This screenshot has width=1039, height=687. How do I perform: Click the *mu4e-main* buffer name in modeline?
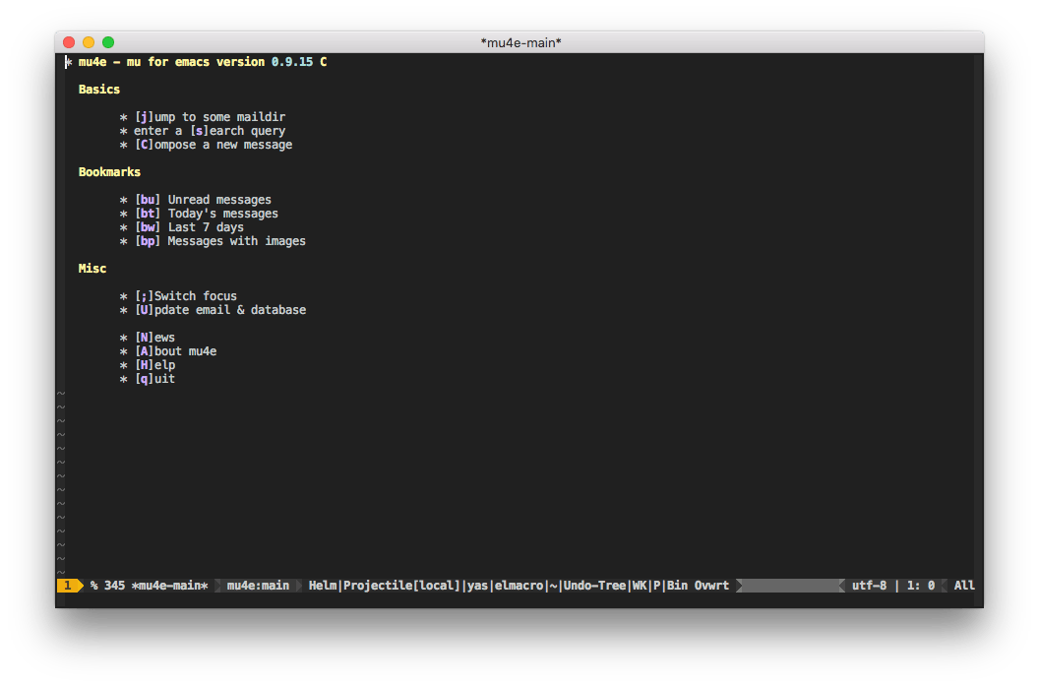pos(169,586)
